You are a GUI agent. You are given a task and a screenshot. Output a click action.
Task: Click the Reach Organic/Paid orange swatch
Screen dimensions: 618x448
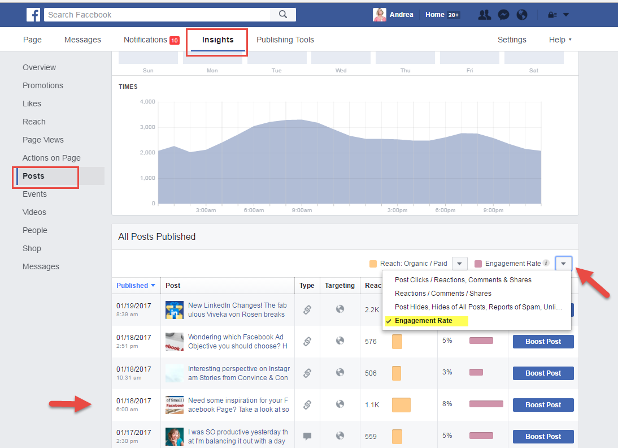(373, 264)
